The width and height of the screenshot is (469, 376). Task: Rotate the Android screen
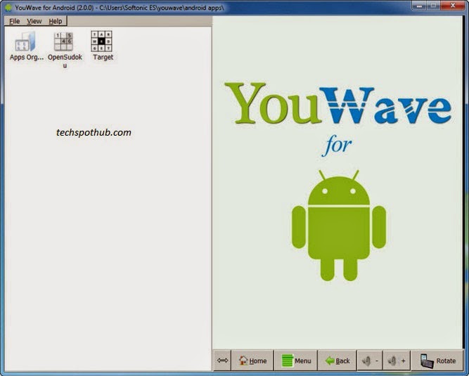(437, 361)
